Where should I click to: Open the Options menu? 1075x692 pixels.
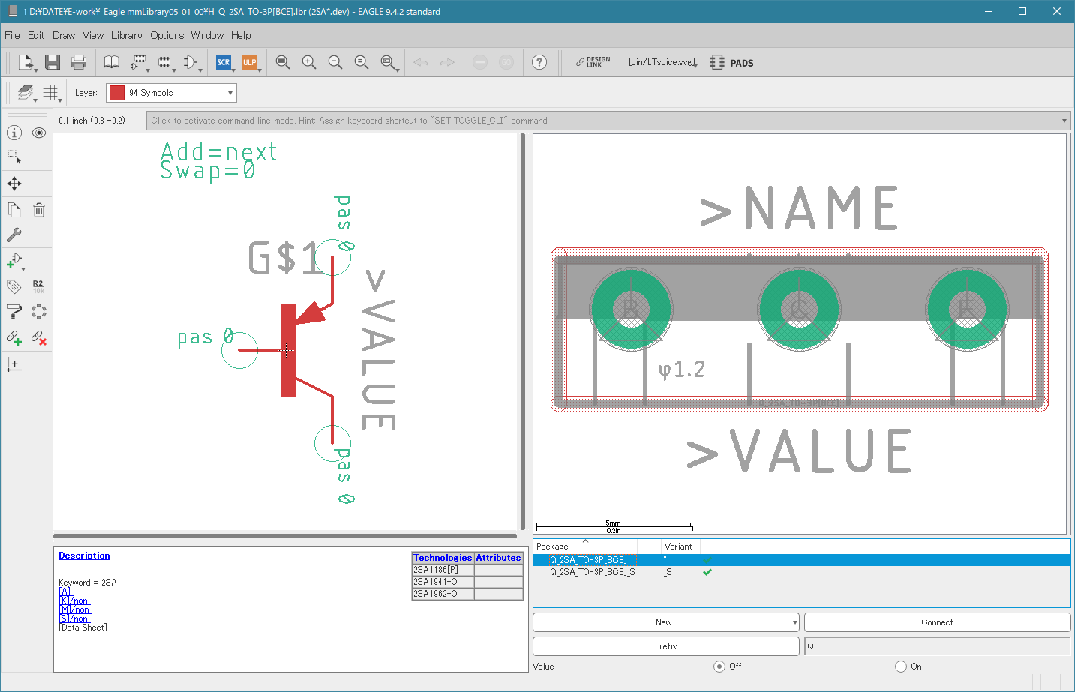167,35
